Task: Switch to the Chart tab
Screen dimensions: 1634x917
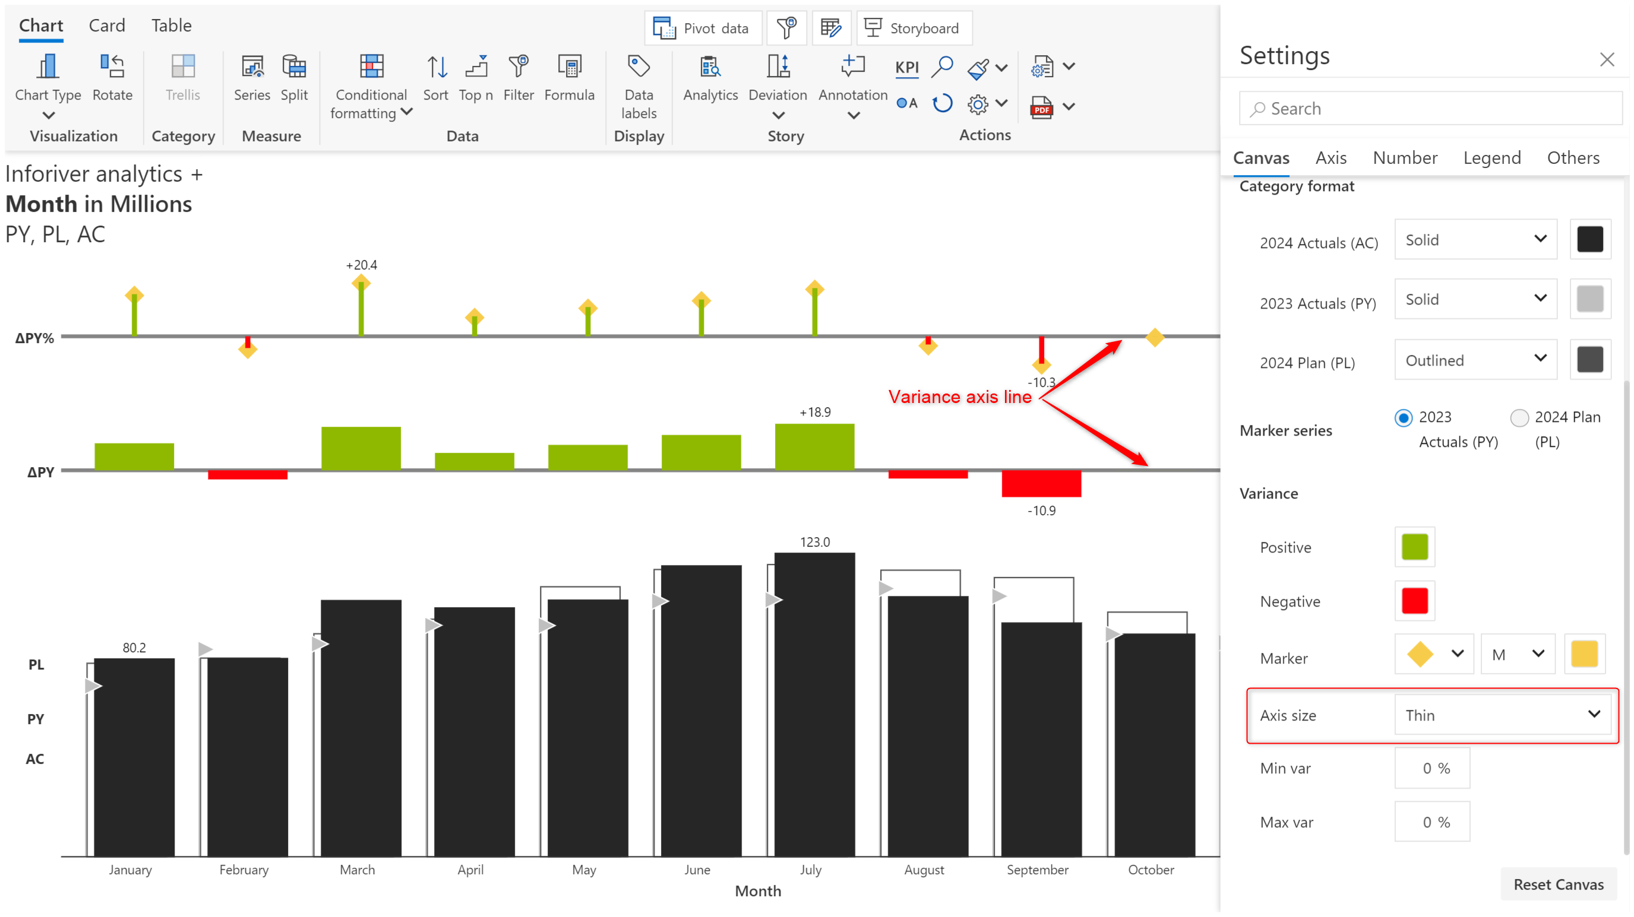Action: (40, 26)
